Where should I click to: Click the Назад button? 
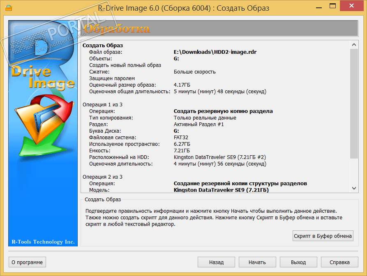(x=216, y=262)
